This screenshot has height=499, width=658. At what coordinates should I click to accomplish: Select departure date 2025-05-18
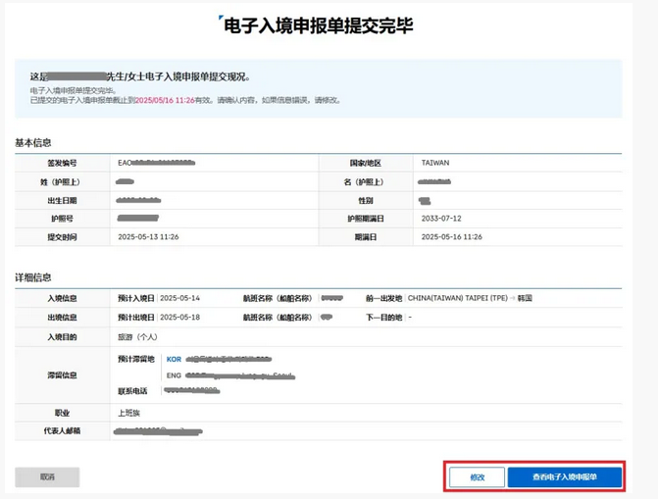180,318
